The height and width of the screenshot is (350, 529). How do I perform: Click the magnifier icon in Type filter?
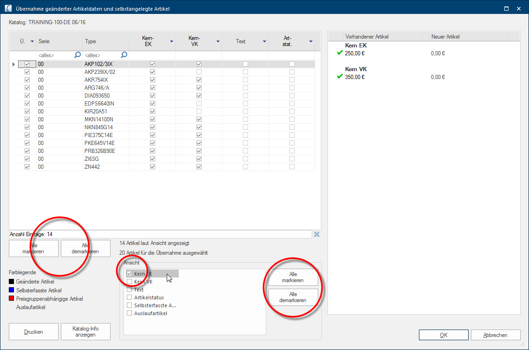tap(124, 55)
